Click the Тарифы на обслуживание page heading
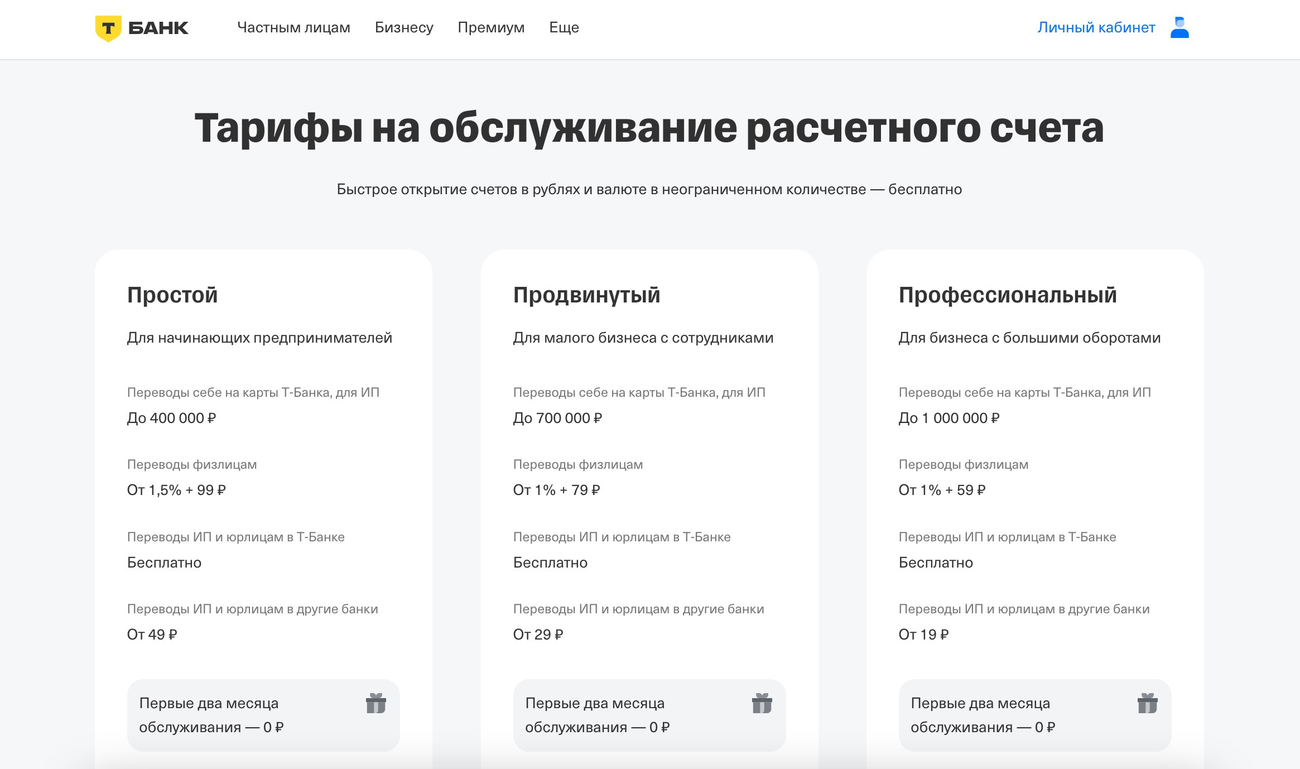This screenshot has width=1300, height=769. pyautogui.click(x=649, y=128)
